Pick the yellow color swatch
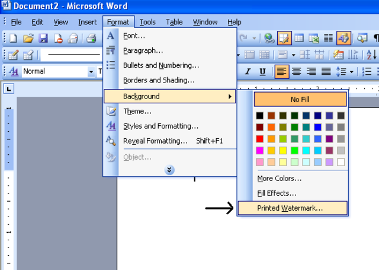Image resolution: width=379 pixels, height=270 pixels. [283, 150]
